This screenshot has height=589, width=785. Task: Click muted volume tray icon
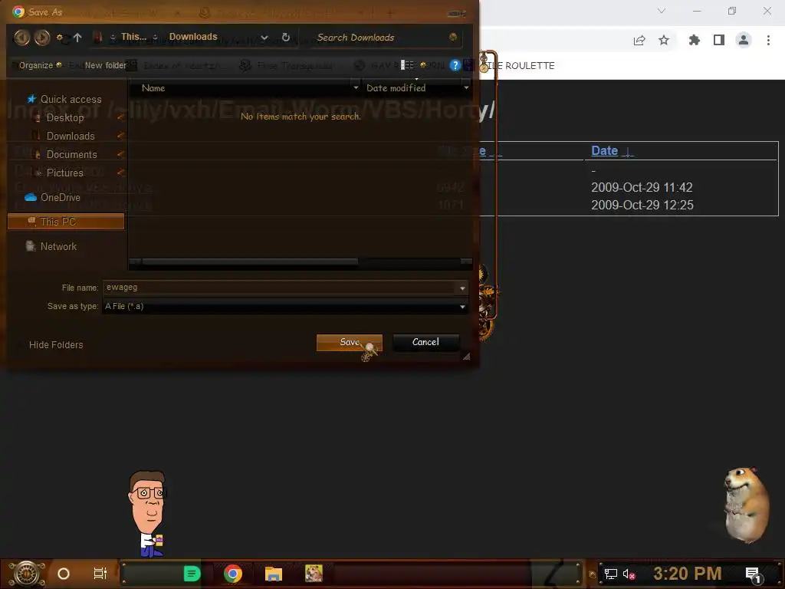point(629,574)
